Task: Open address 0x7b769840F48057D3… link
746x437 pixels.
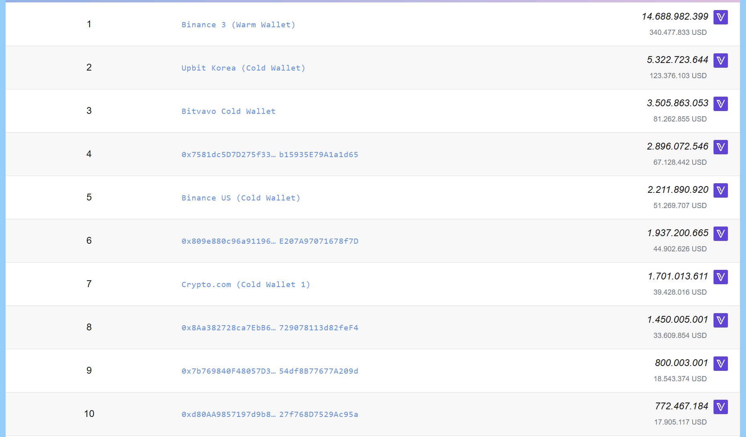Action: click(x=270, y=371)
